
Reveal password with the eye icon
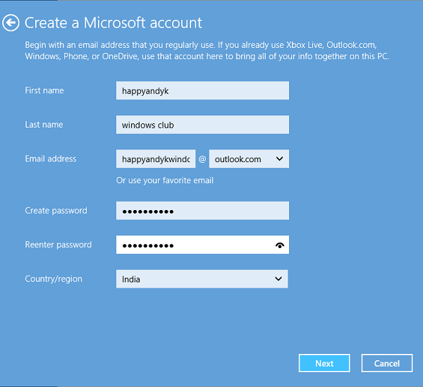coord(280,245)
